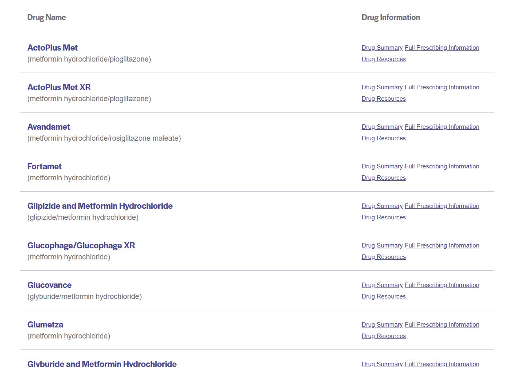Open Drug Resources for Glucovance
Screen dimensions: 505x367
pos(384,296)
